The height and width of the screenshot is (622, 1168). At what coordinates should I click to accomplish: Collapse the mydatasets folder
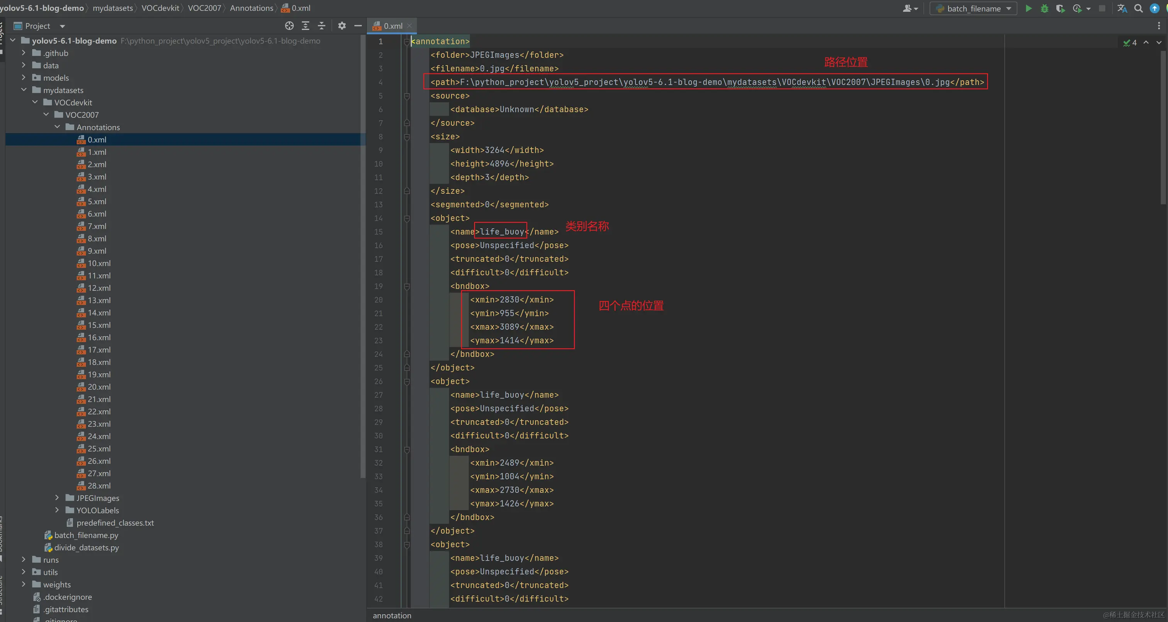coord(24,90)
